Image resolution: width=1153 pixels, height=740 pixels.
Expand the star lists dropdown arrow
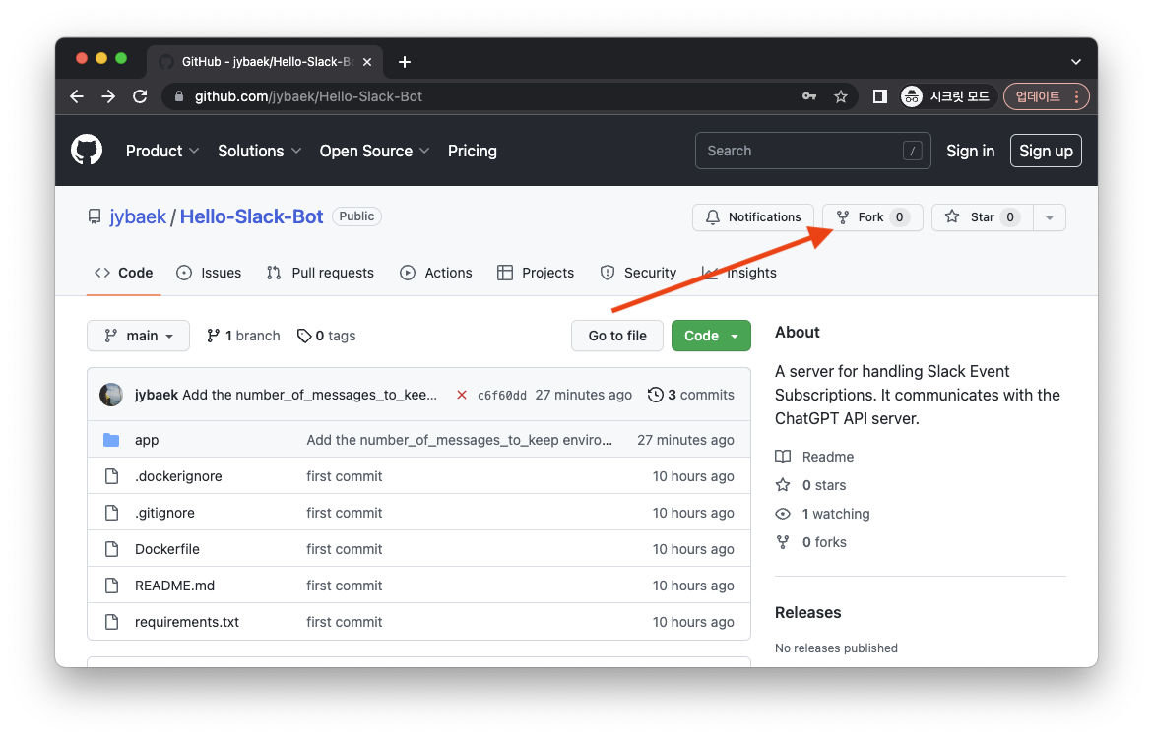point(1050,216)
